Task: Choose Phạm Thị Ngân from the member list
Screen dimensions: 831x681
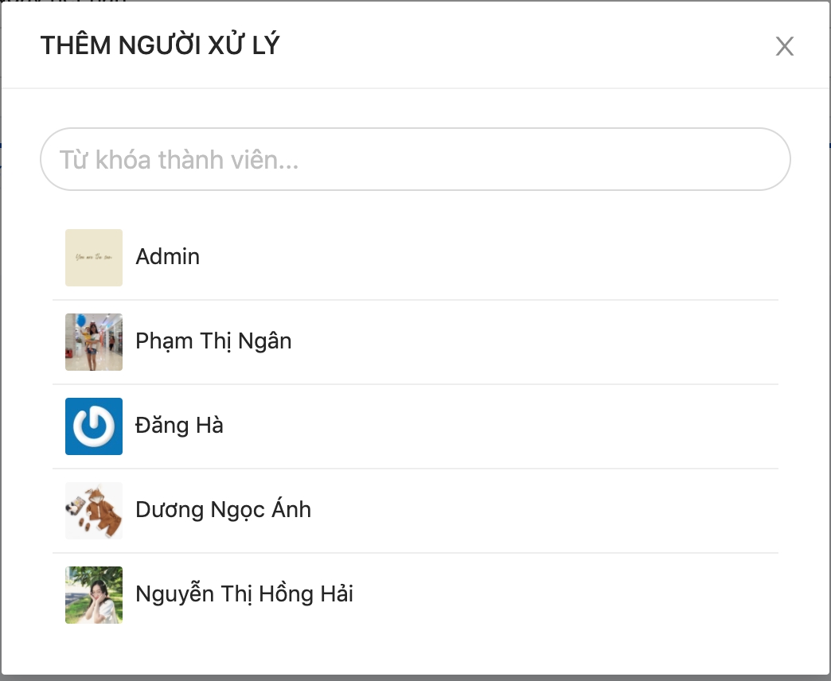Action: (x=213, y=341)
